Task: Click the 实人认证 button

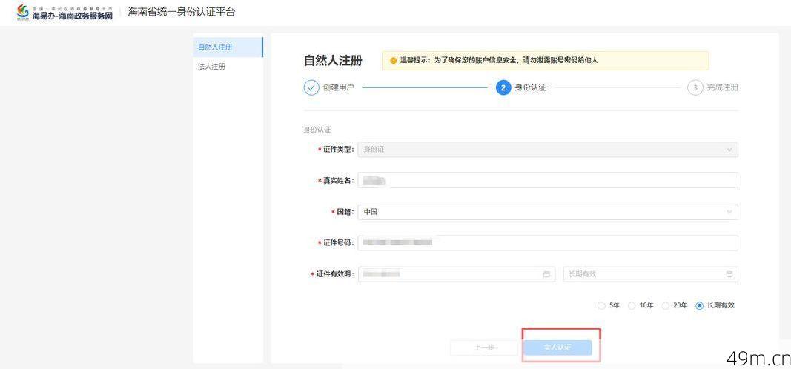Action: (x=557, y=348)
